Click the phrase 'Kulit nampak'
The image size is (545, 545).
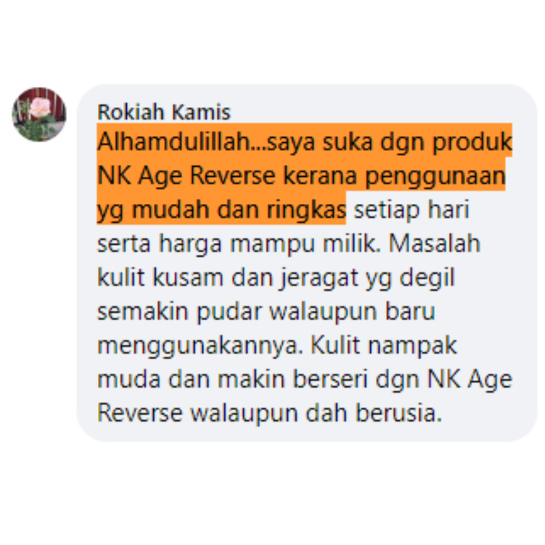[x=383, y=345]
